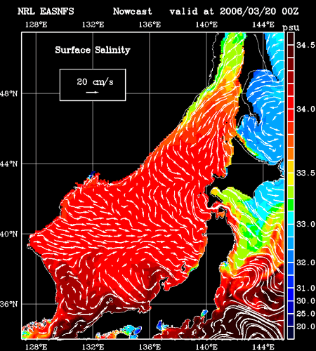316x351 pixels.
Task: Click the 20 cm/s legend box
Action: (x=93, y=85)
